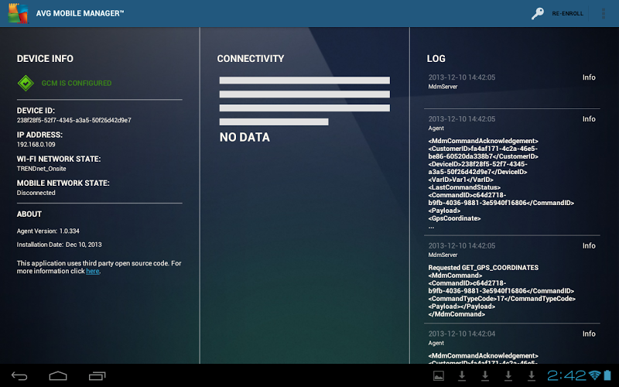Tap the DEVICE INFO heading
This screenshot has width=619, height=387.
point(45,59)
